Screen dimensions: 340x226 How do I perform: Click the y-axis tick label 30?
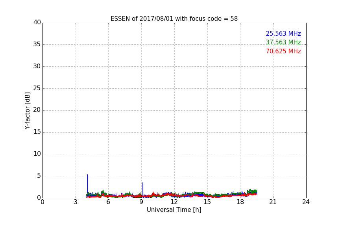point(37,66)
